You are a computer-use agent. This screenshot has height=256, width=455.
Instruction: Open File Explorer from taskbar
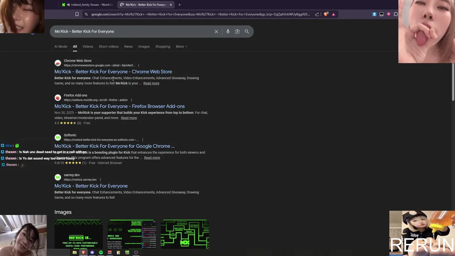pyautogui.click(x=75, y=252)
